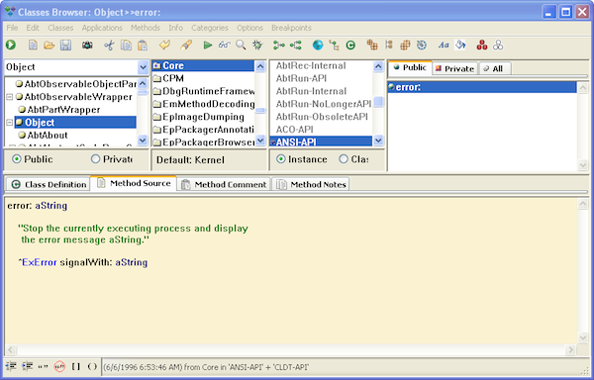The image size is (594, 380).
Task: Collapse the AbtObservableWrapper tree node
Action: click(10, 97)
